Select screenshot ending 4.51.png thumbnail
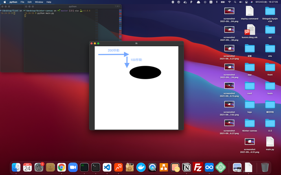 pos(250,142)
